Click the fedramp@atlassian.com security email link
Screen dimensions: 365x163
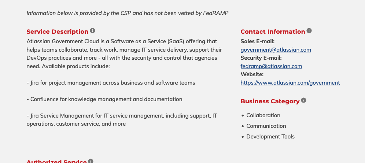(x=271, y=66)
